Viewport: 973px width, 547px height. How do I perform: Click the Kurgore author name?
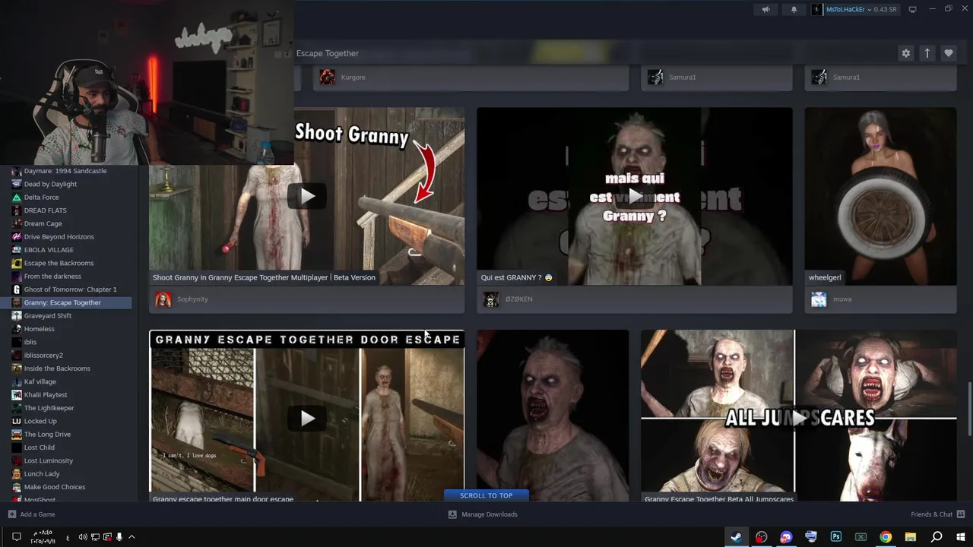(353, 77)
